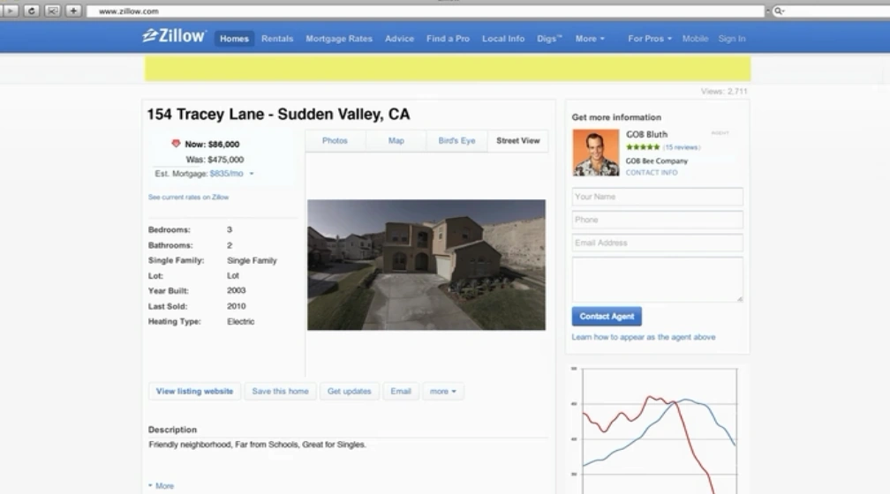
Task: Click the Email Address field
Action: (657, 243)
